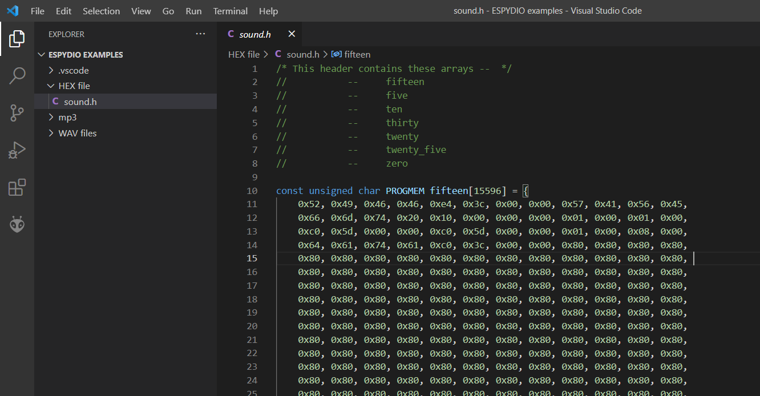Open the Extensions view icon
Image resolution: width=760 pixels, height=396 pixels.
pyautogui.click(x=17, y=187)
